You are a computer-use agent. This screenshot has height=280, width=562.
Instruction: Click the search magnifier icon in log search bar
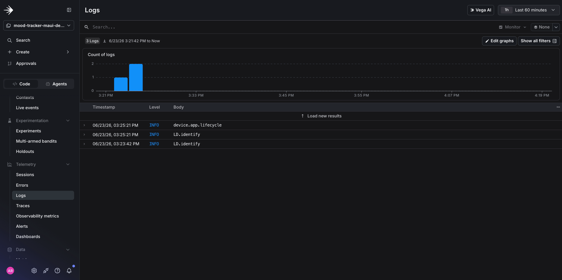click(86, 27)
